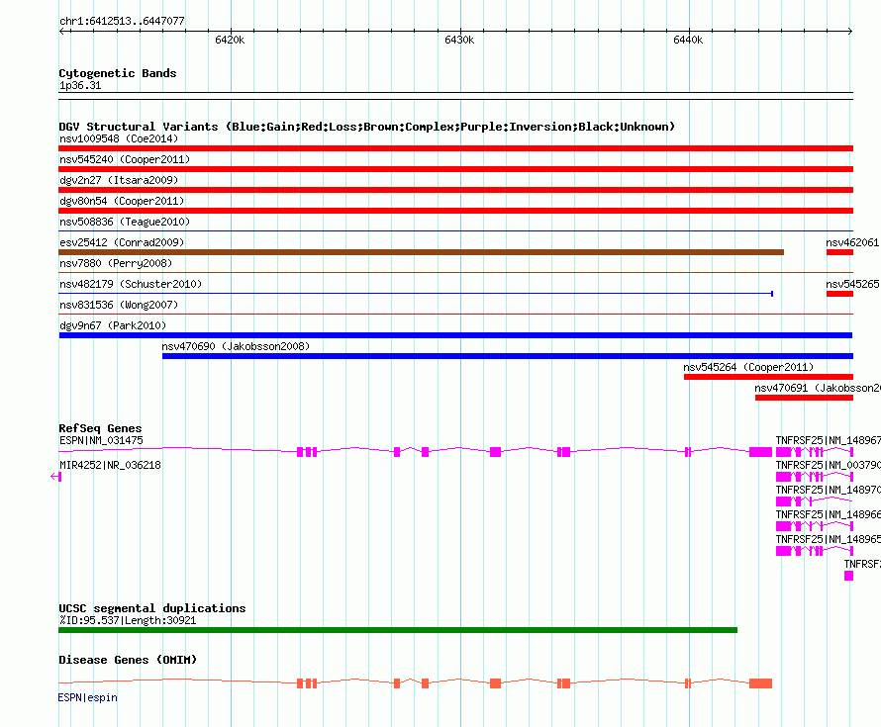Screen dimensions: 881x727
Task: Click the RefSeq Genes track title
Action: click(100, 428)
